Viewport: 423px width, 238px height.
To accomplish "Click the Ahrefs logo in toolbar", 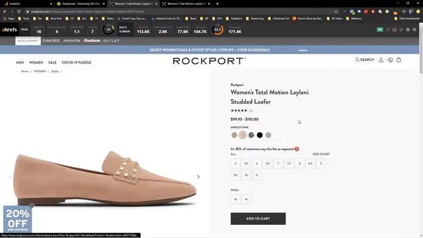I will point(9,30).
